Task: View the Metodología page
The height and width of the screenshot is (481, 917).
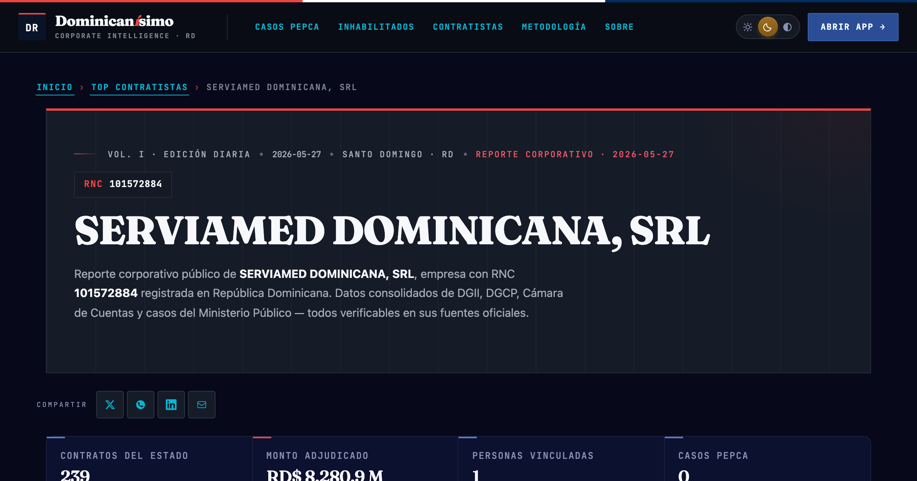Action: pos(554,27)
